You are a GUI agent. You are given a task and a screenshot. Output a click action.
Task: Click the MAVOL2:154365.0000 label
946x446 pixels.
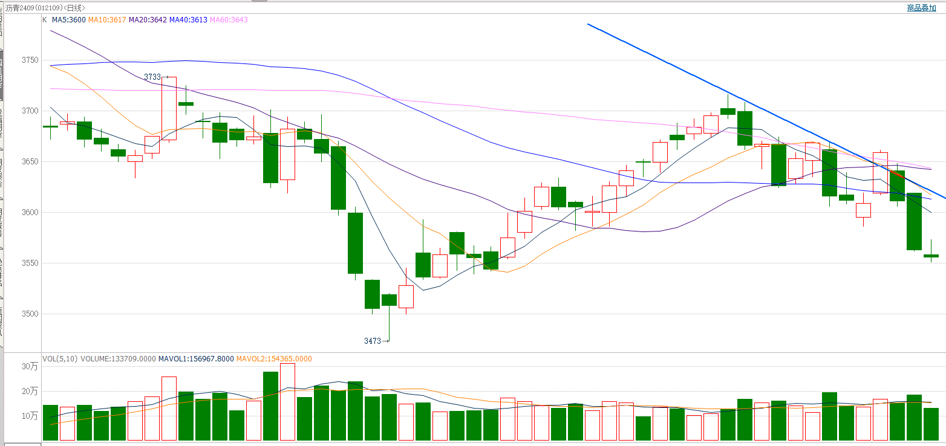[275, 359]
